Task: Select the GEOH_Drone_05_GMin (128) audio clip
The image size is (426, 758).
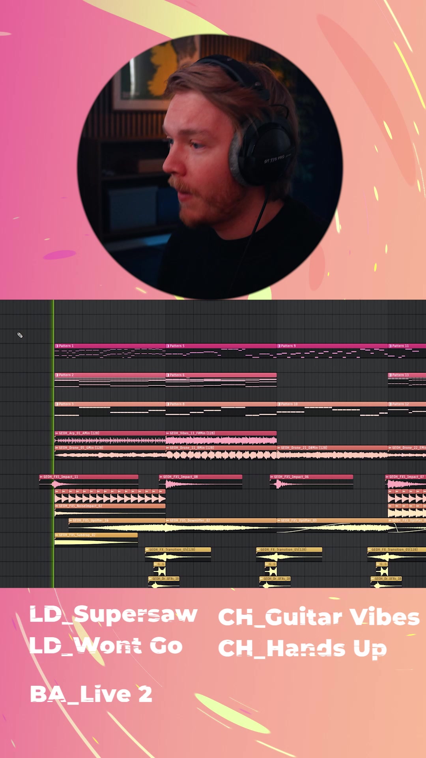Action: click(110, 452)
